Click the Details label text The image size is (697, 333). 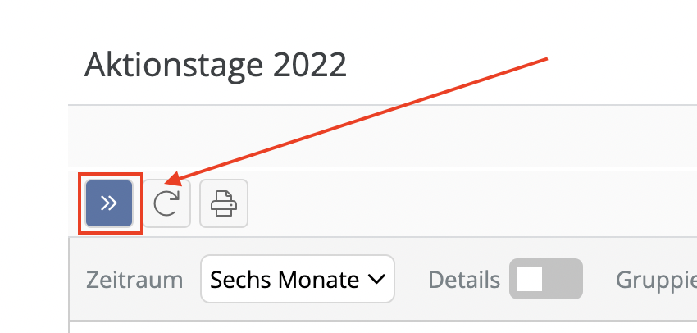464,280
